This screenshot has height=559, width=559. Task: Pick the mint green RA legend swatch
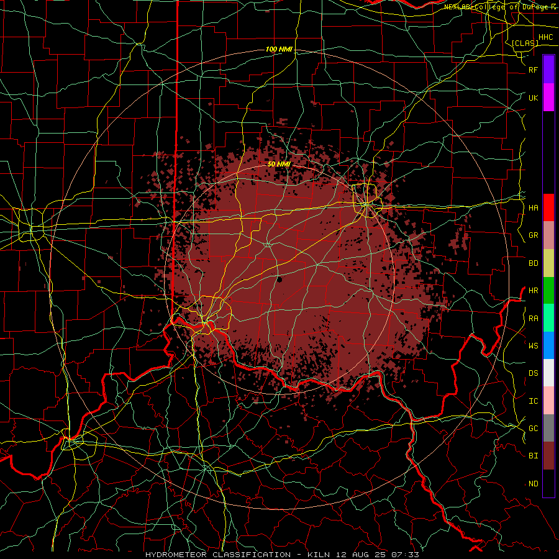[x=548, y=318]
